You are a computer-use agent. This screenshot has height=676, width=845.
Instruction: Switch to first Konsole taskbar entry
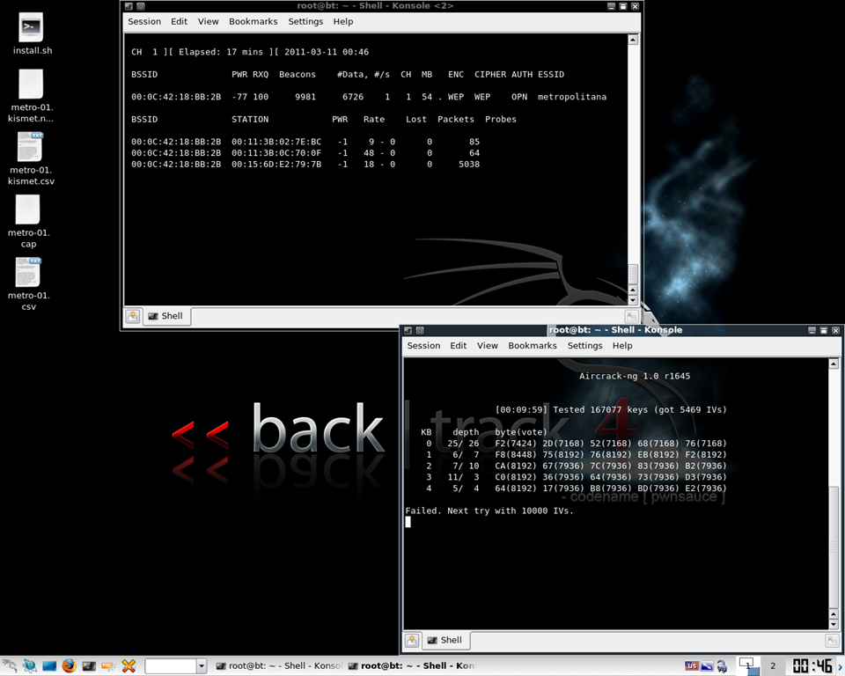pos(279,666)
